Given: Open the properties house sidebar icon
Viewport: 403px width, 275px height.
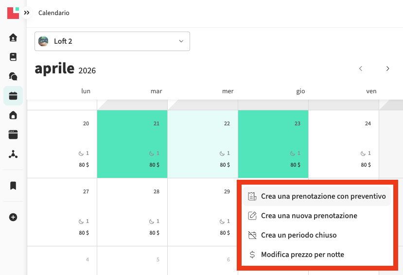Looking at the screenshot, I should [x=13, y=115].
